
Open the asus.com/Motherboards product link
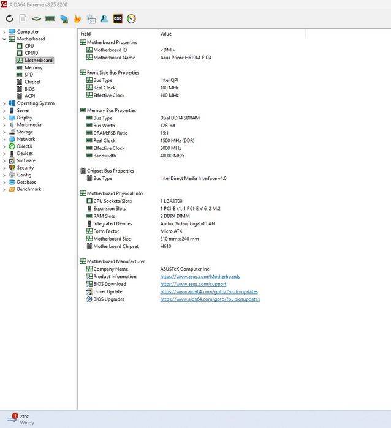200,277
